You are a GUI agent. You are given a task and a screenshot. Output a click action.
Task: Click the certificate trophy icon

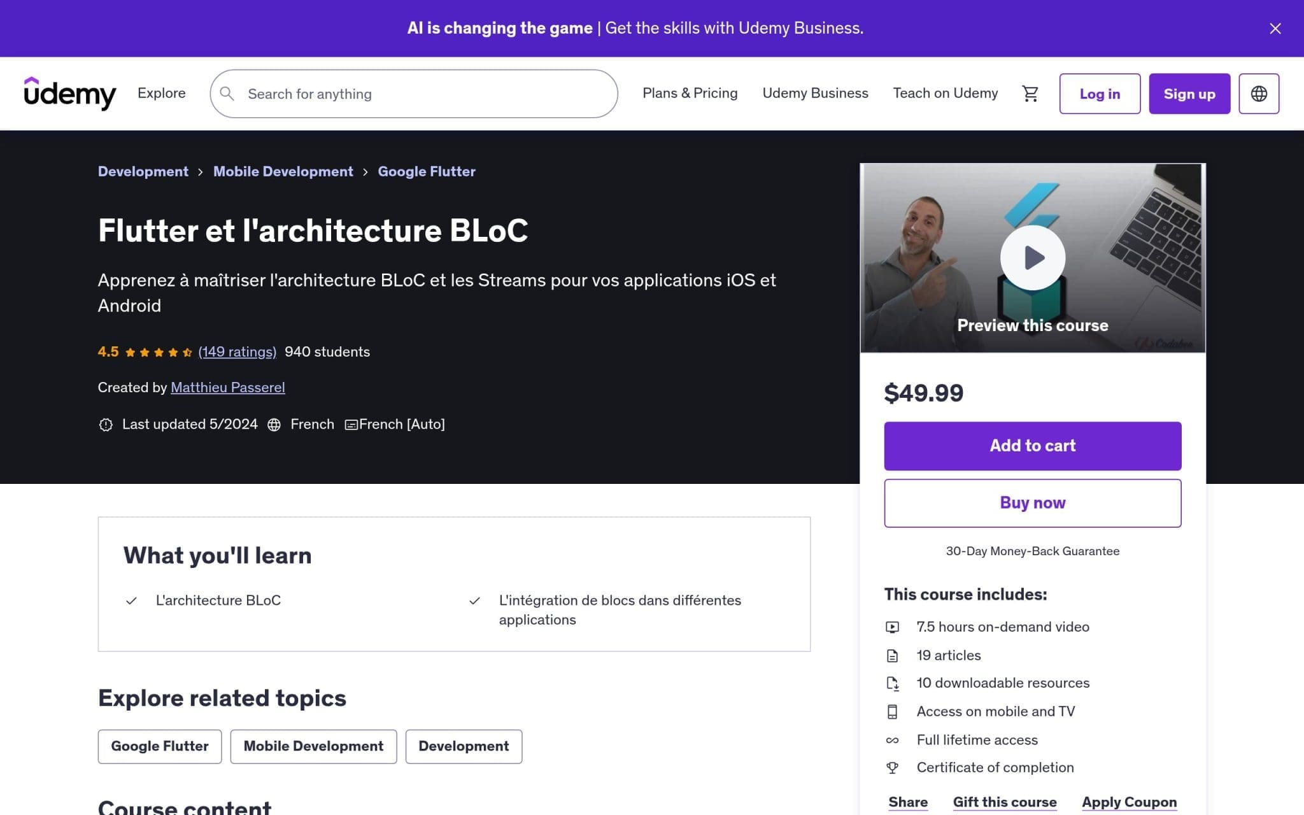tap(893, 768)
